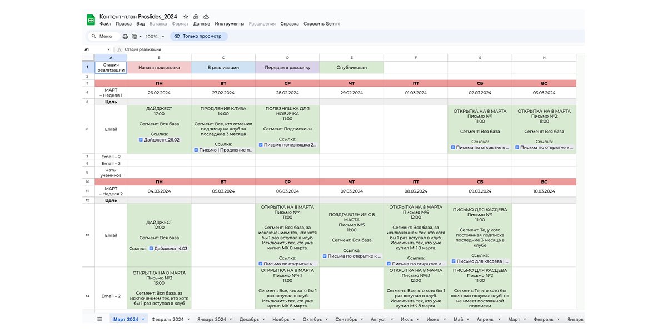Switch to the Февраль 2024 sheet tab
This screenshot has width=667, height=333.
pyautogui.click(x=167, y=320)
